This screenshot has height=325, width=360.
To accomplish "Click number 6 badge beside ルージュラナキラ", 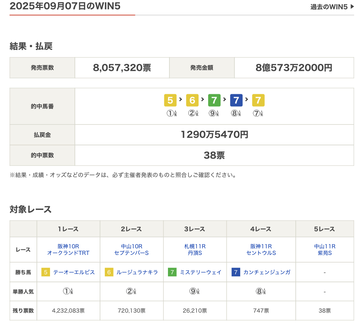I will (x=109, y=272).
